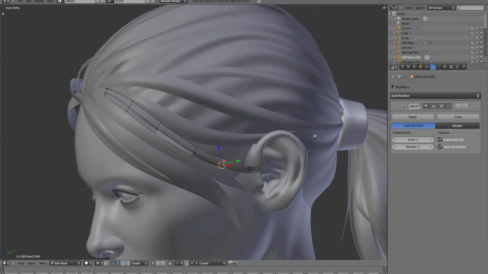
Task: Open the Constraints properties tab (chain icon)
Action: tap(427, 67)
